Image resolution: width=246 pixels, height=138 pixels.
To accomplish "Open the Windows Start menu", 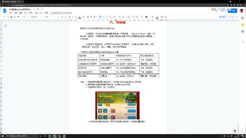I will (x=2, y=136).
